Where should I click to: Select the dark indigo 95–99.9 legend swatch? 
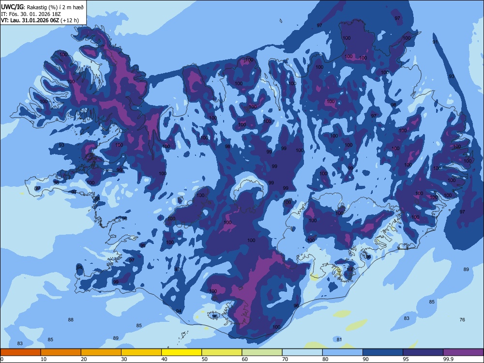423,352
